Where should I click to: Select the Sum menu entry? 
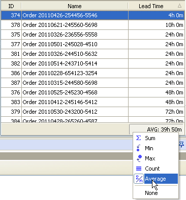156,138
